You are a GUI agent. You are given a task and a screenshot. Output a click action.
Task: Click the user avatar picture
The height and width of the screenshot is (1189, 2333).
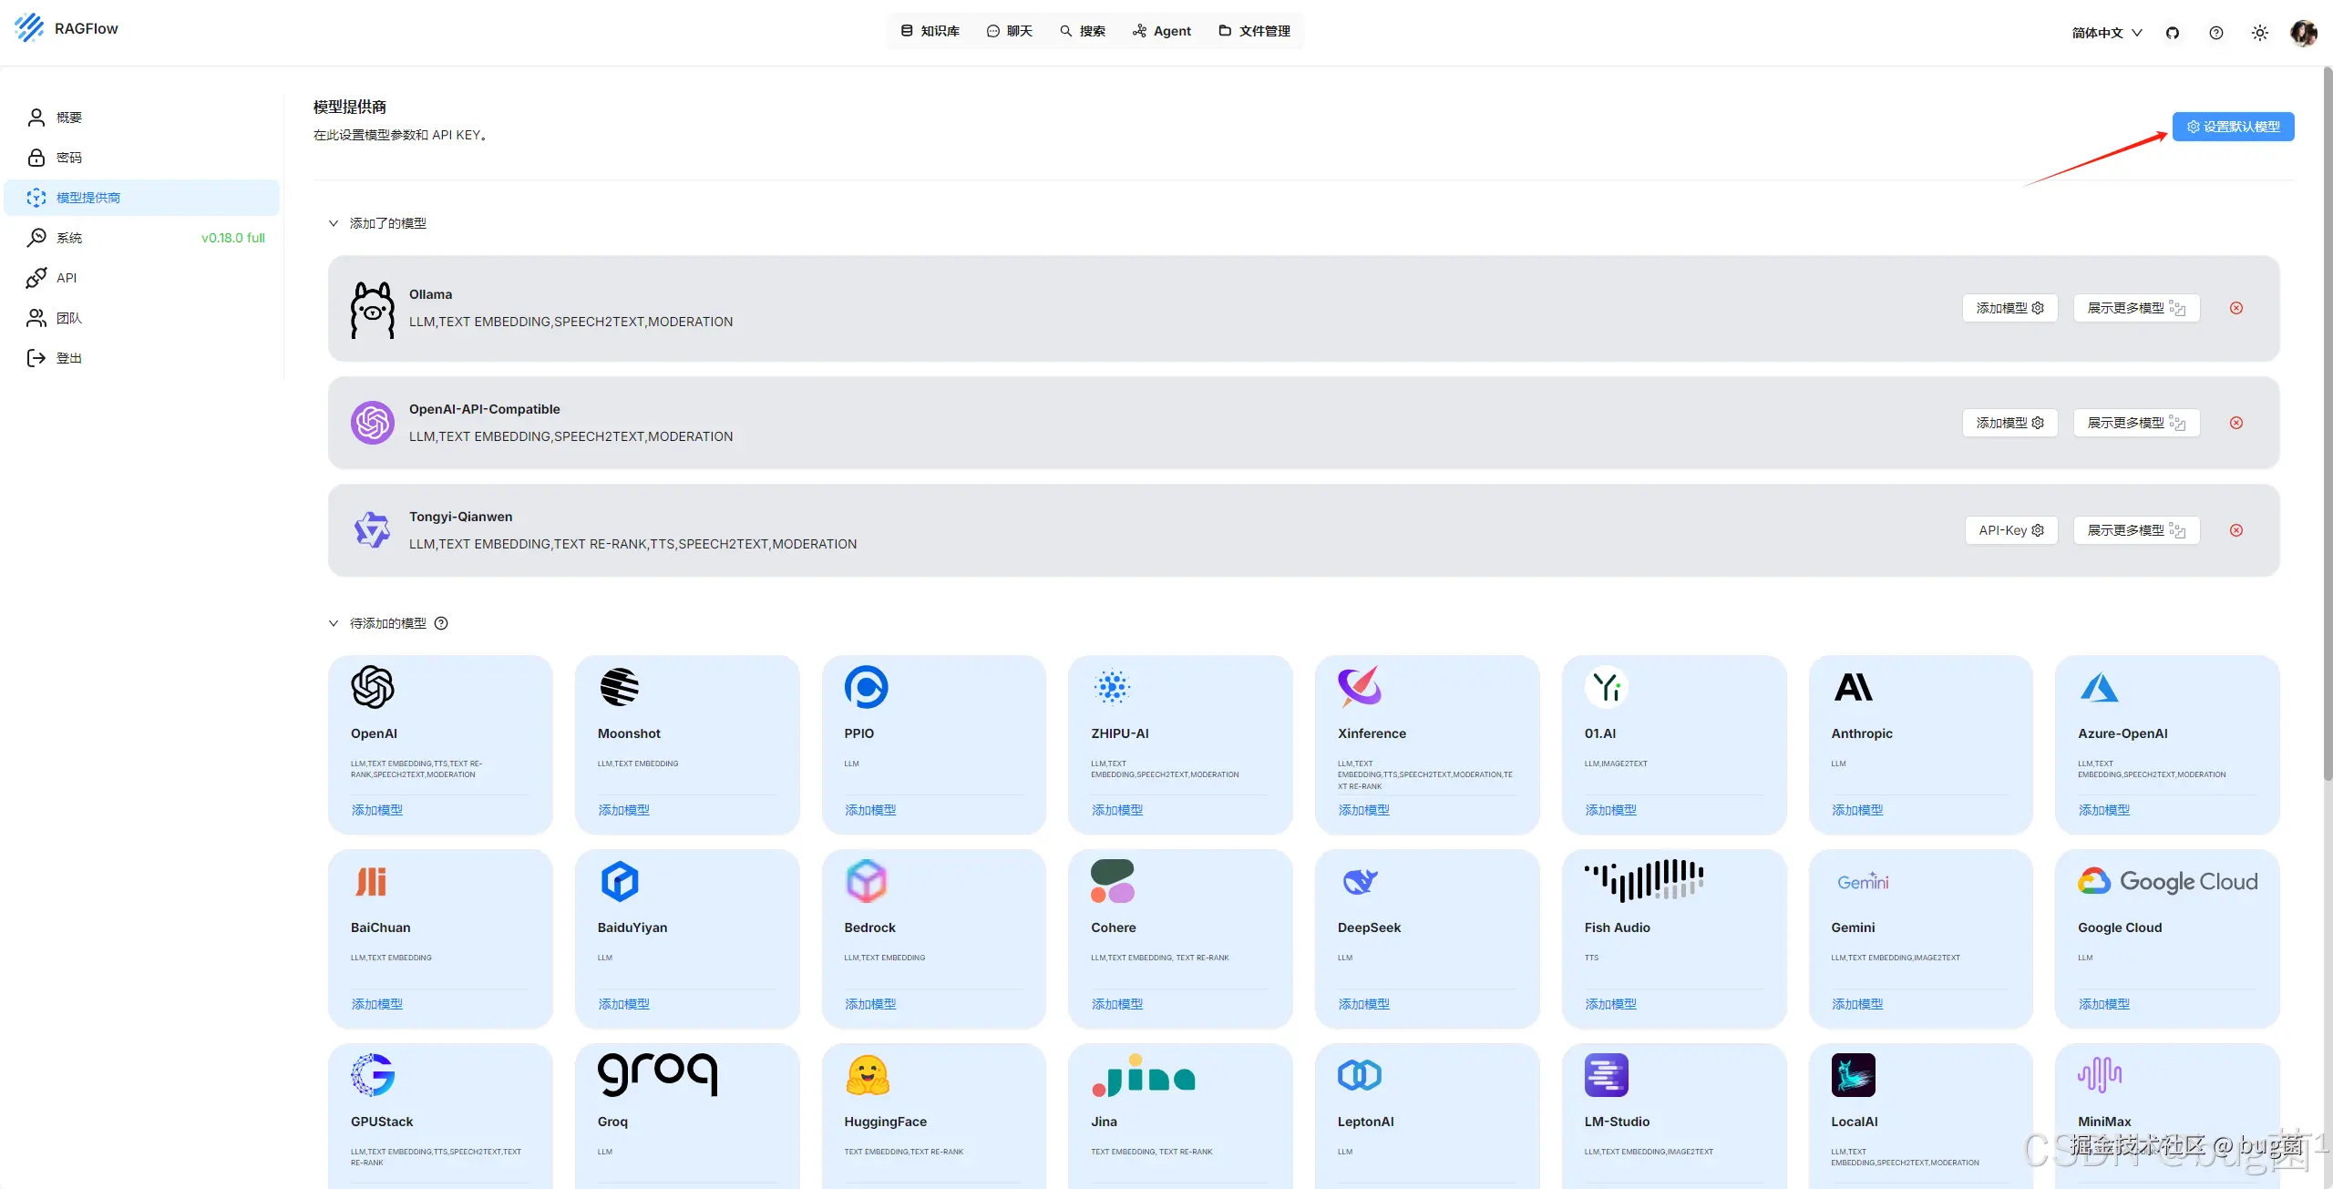click(x=2303, y=33)
